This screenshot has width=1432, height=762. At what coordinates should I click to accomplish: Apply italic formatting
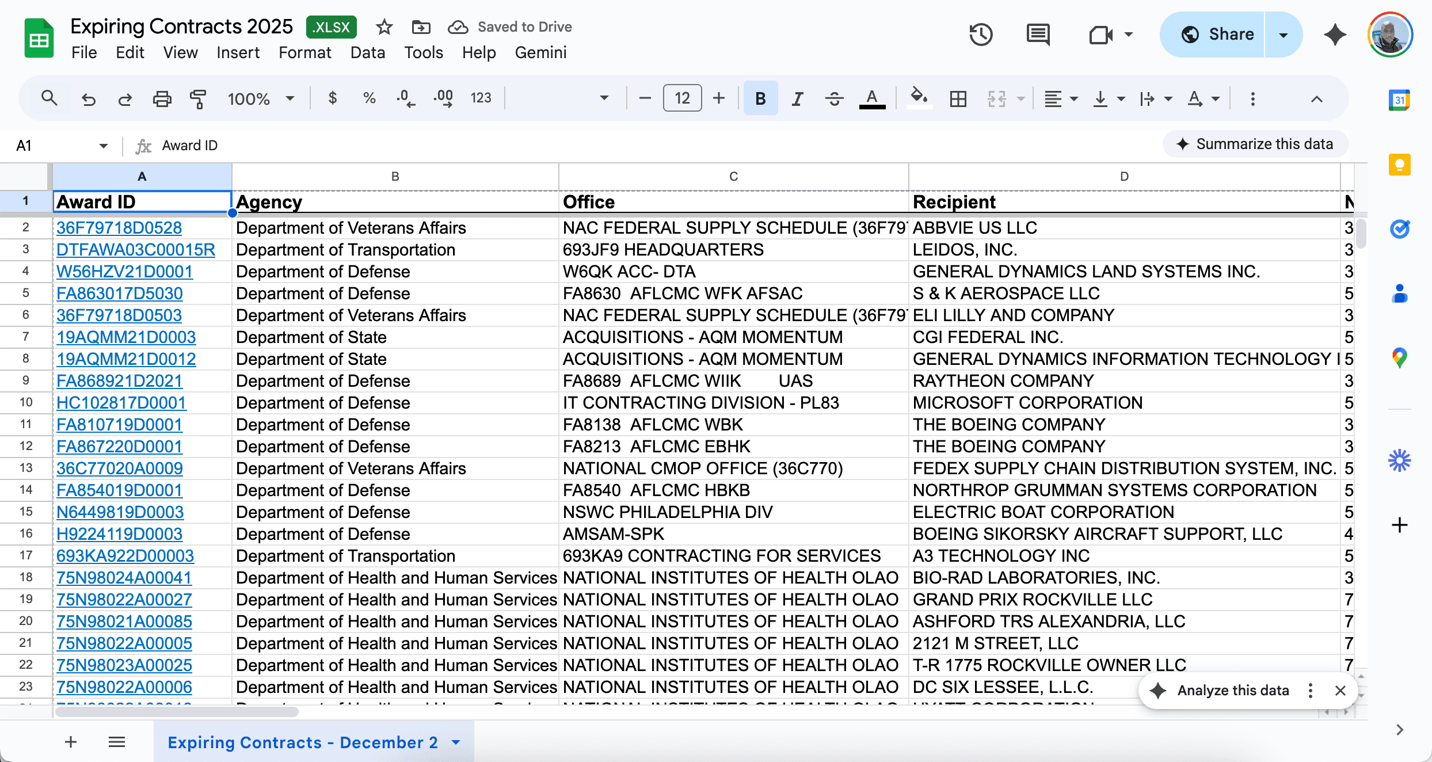(x=797, y=98)
